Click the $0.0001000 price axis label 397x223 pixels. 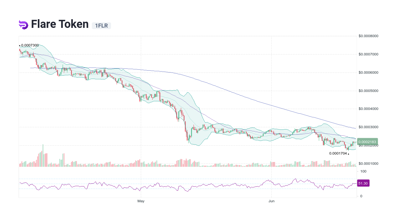[x=368, y=164]
